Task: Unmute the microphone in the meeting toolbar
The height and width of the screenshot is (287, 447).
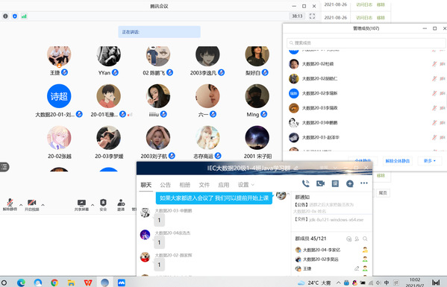Action: point(10,204)
